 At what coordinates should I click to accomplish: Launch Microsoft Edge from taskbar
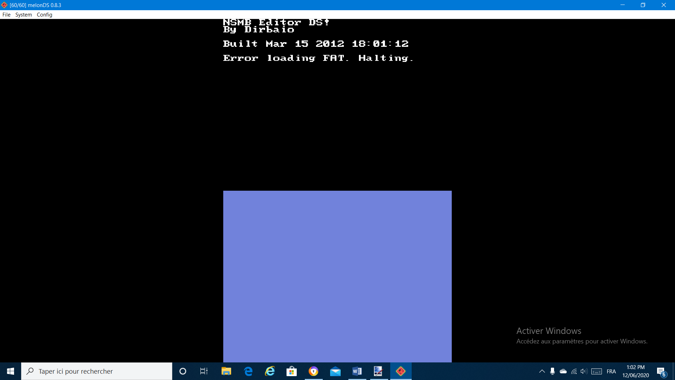pos(248,371)
